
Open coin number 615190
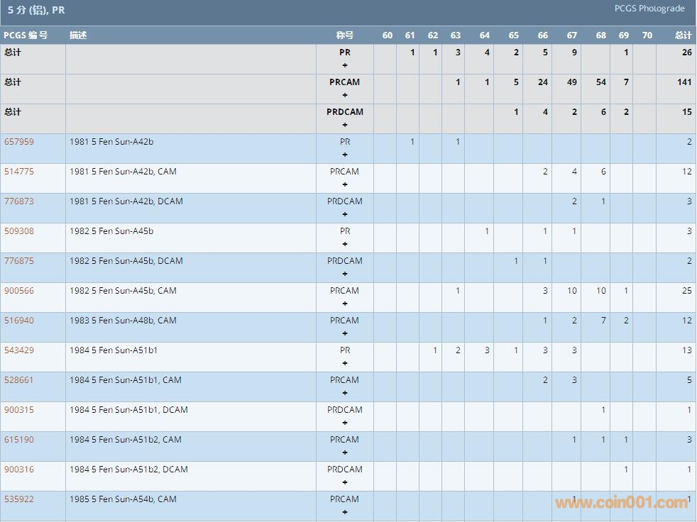coord(18,440)
